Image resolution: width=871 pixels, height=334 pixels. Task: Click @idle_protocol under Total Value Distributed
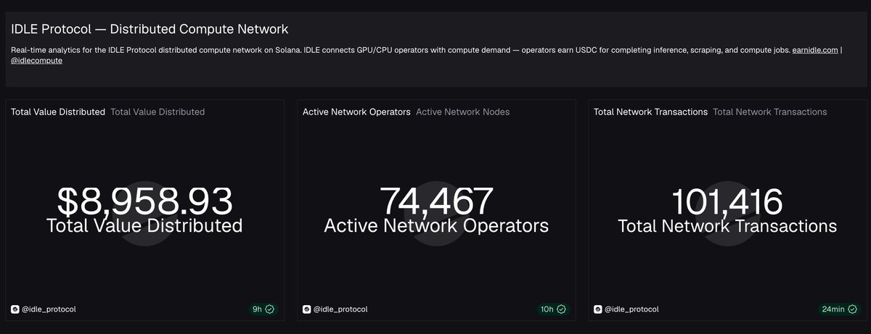(x=48, y=309)
